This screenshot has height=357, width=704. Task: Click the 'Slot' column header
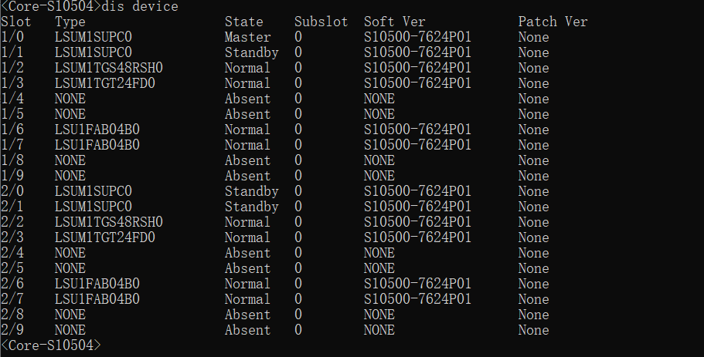pos(16,22)
